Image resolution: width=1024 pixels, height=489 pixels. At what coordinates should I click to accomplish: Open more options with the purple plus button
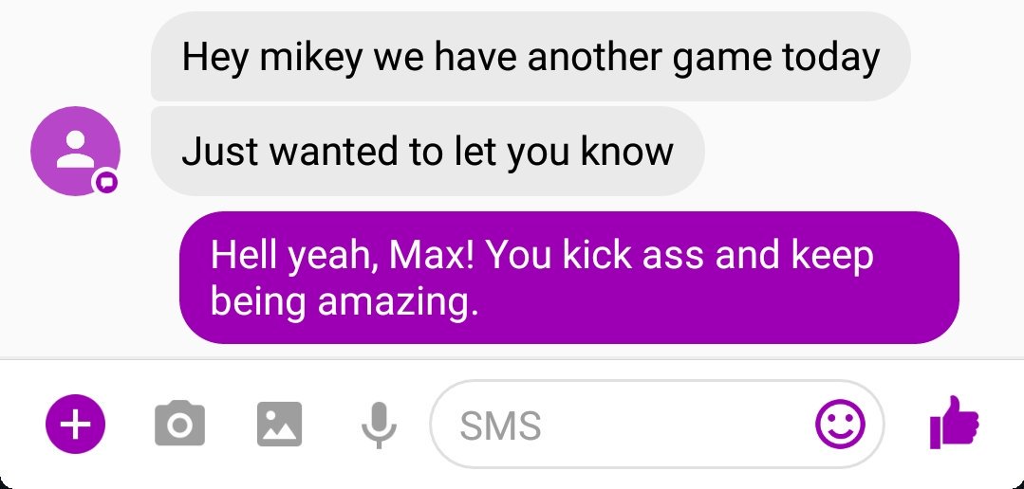coord(75,425)
